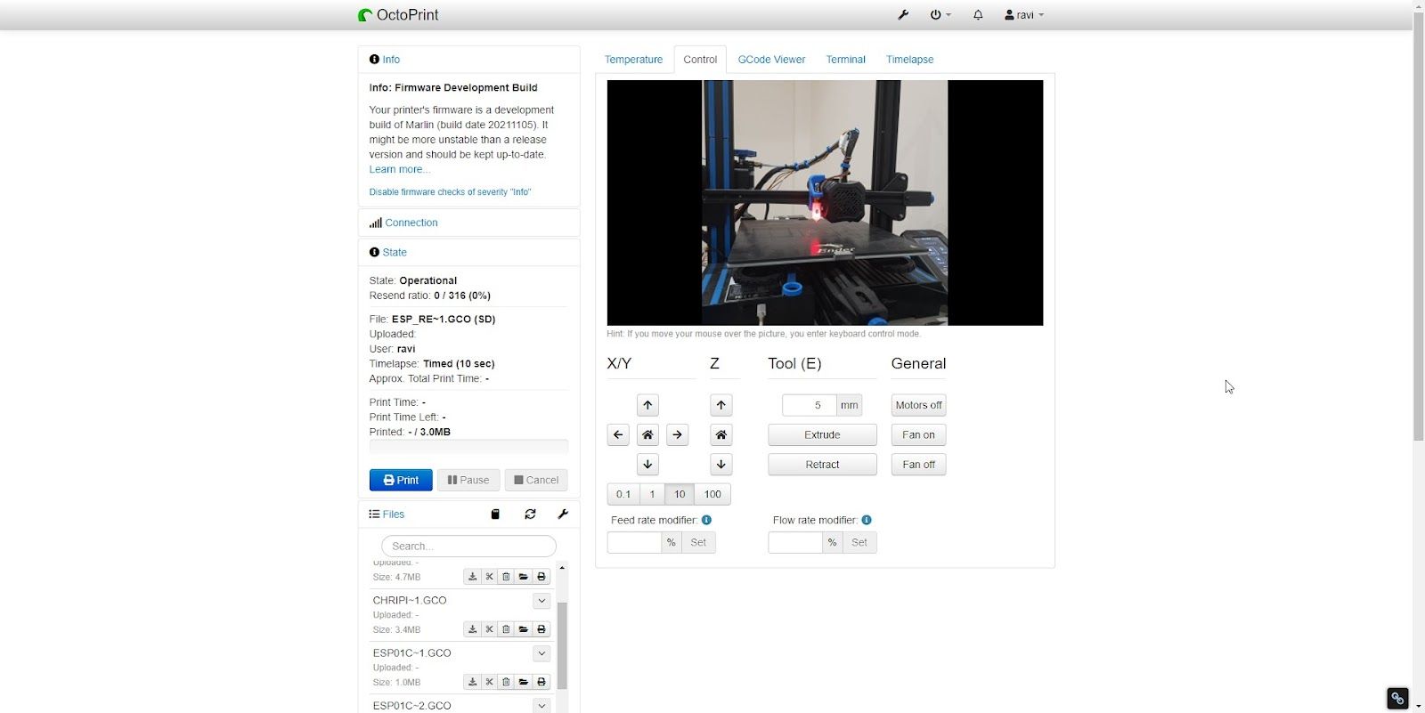Click the Cancel button
Image resolution: width=1425 pixels, height=713 pixels.
coord(536,480)
